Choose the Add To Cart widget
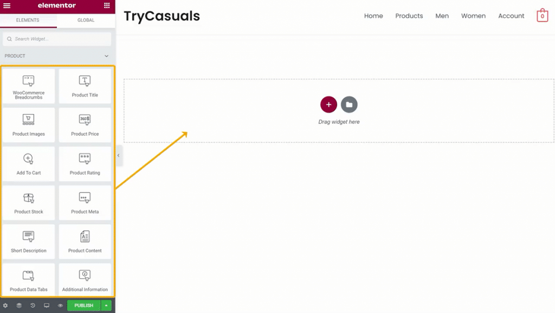The height and width of the screenshot is (313, 555). click(x=29, y=164)
